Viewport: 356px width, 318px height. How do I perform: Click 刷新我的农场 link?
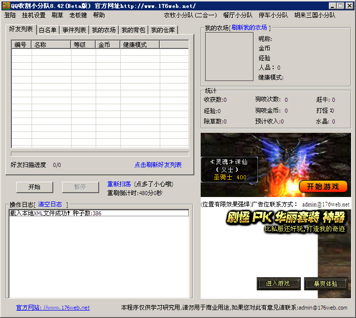coord(249,28)
